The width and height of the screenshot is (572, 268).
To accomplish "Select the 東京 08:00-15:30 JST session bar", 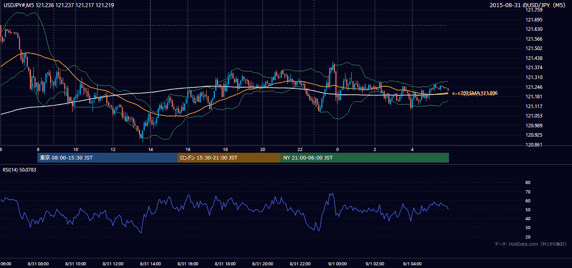I will tap(107, 158).
